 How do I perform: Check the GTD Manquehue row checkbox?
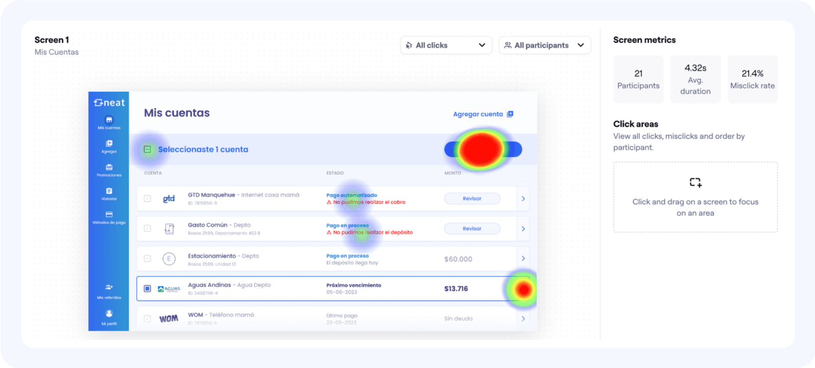tap(147, 199)
